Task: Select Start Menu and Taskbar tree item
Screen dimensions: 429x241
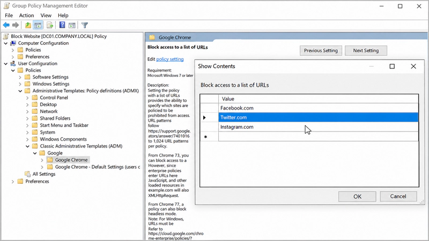Action: point(64,125)
